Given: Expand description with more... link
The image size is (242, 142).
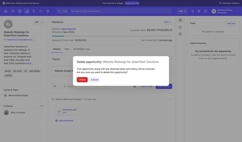Looking at the screenshot, I should 29,63.
